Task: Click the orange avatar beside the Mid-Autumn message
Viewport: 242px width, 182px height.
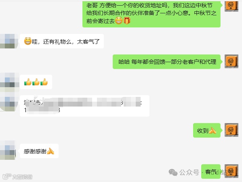Action: tap(231, 6)
